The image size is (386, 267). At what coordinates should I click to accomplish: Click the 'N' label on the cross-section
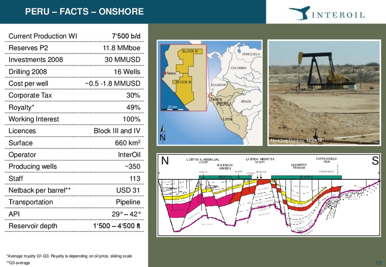(x=165, y=161)
